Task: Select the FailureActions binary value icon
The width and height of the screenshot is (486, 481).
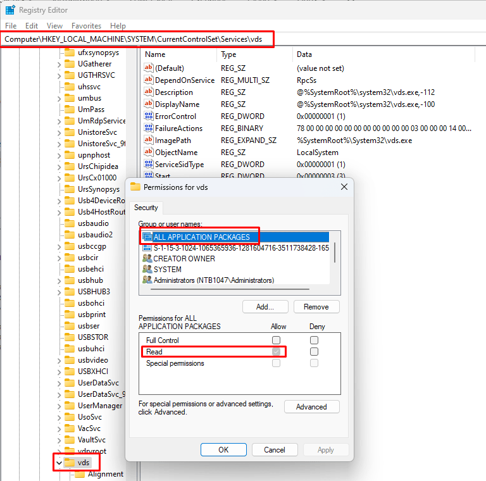Action: click(x=149, y=128)
